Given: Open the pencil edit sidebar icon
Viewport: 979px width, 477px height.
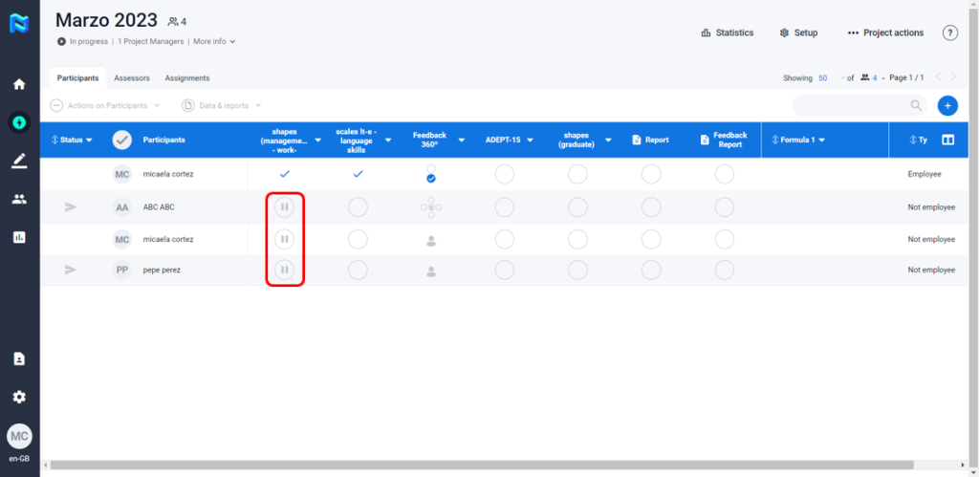Looking at the screenshot, I should [19, 161].
